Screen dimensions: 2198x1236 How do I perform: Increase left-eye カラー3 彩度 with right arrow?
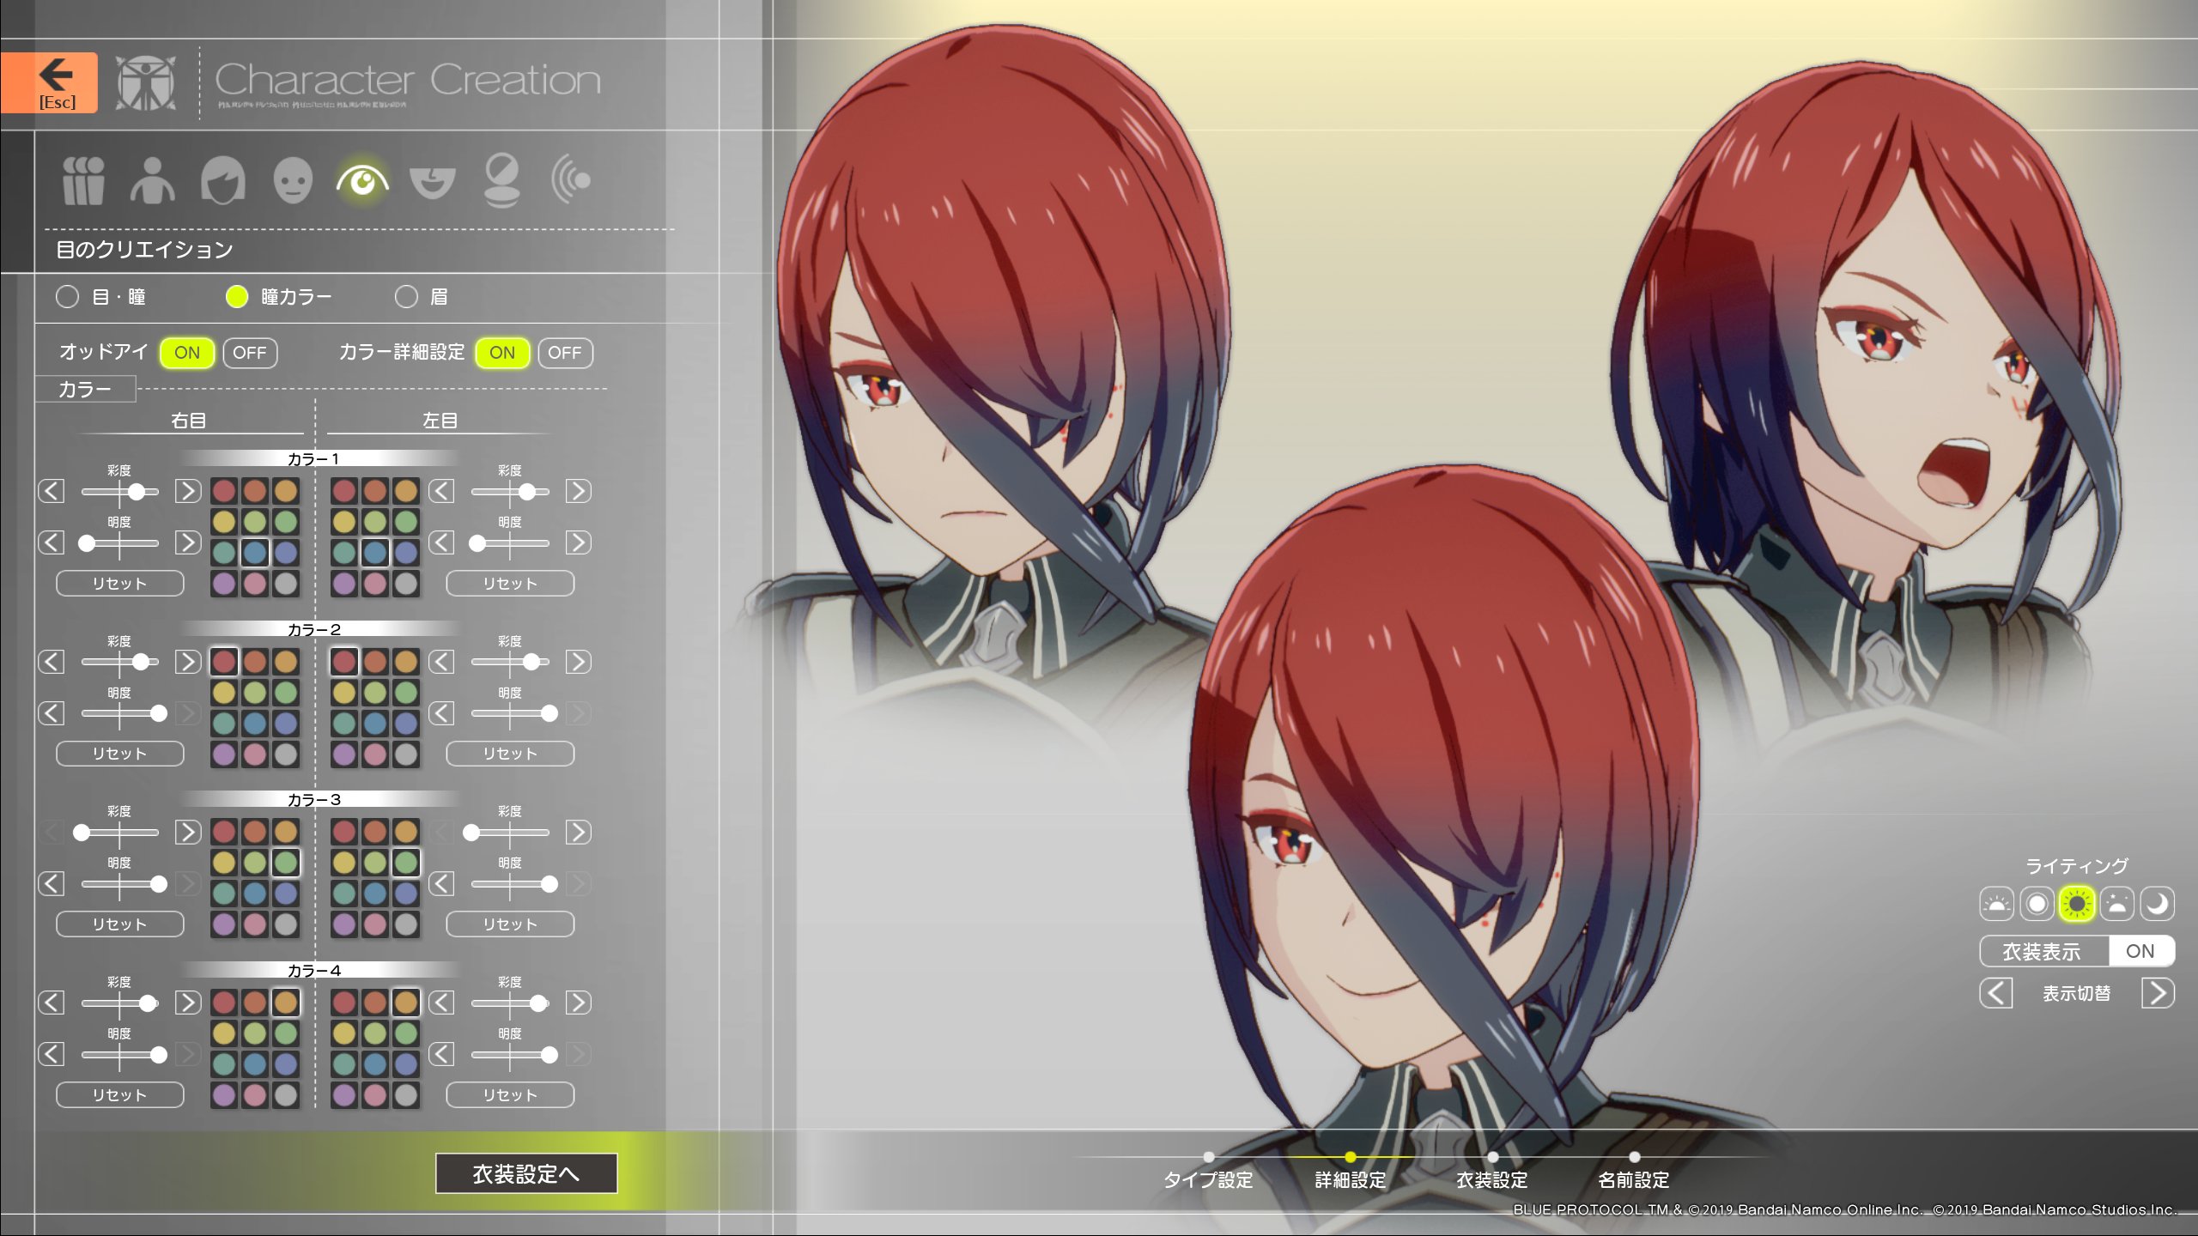pos(578,833)
